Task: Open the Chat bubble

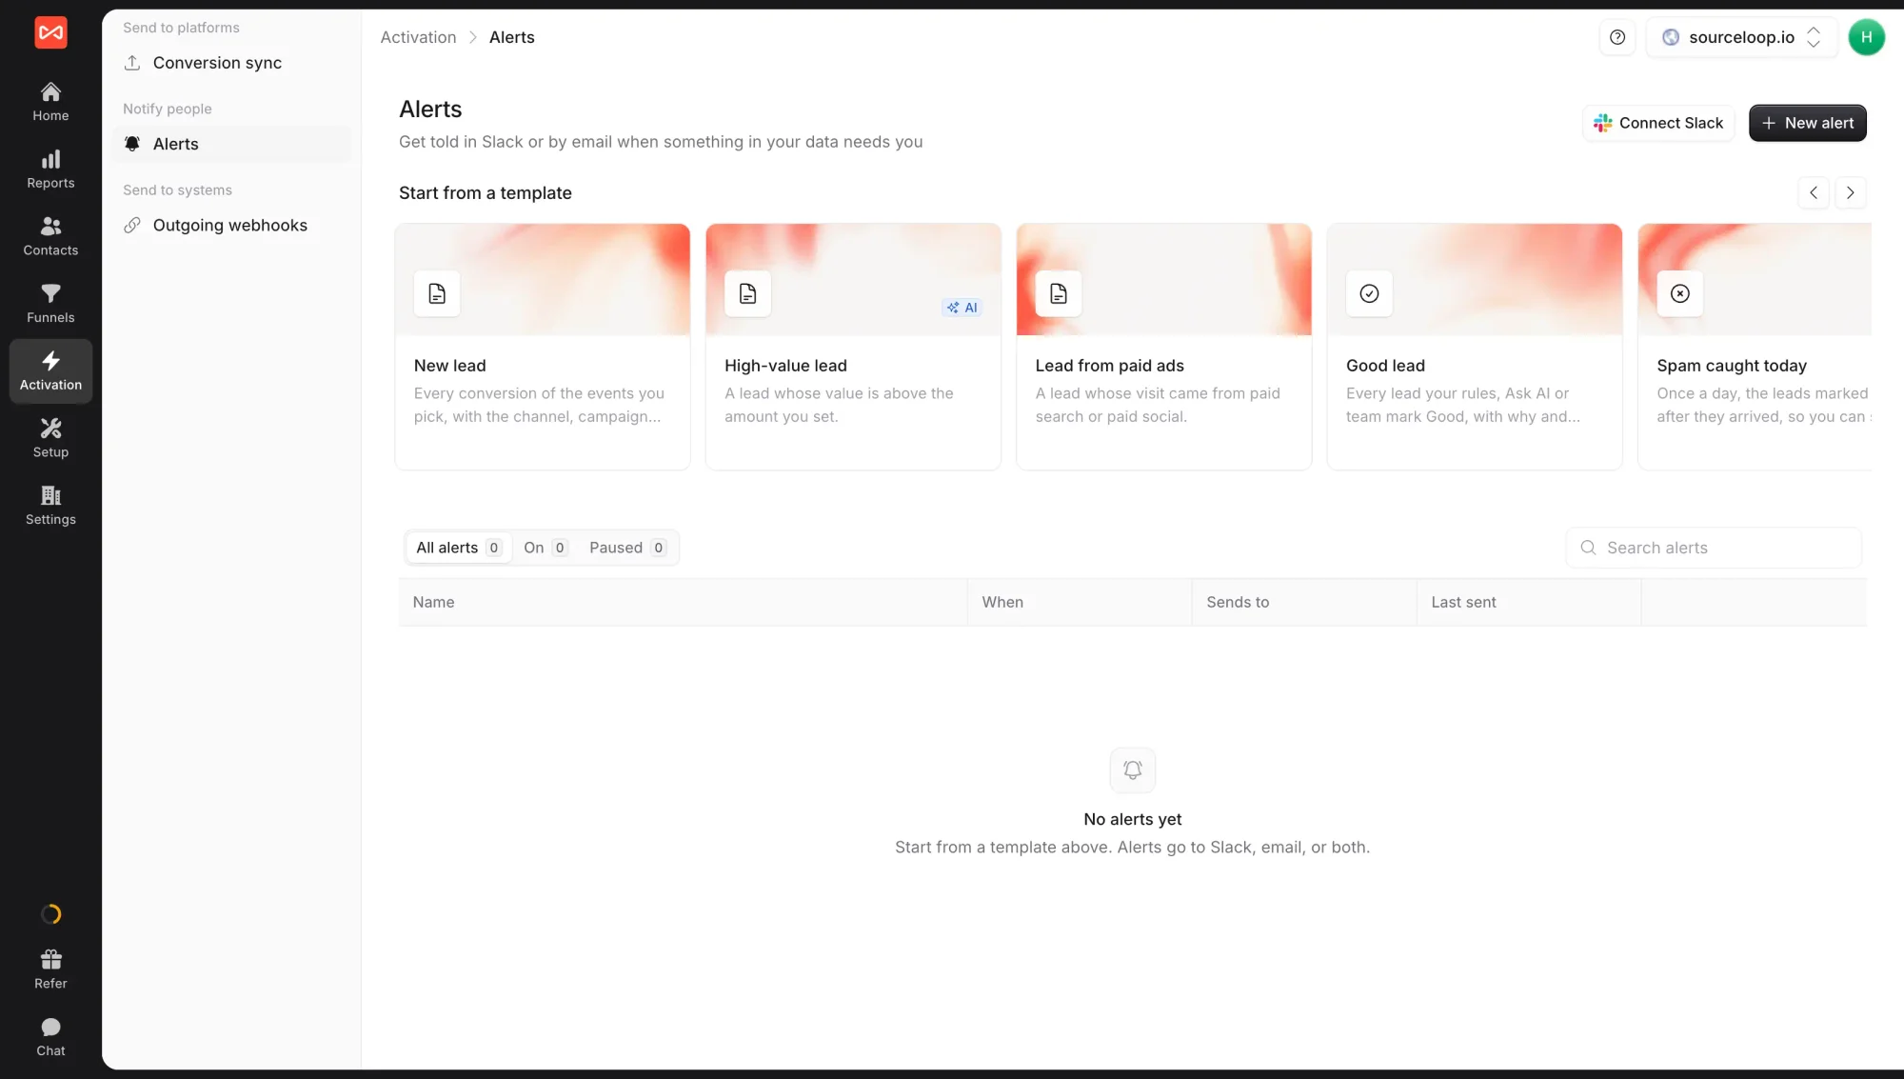Action: point(50,1027)
